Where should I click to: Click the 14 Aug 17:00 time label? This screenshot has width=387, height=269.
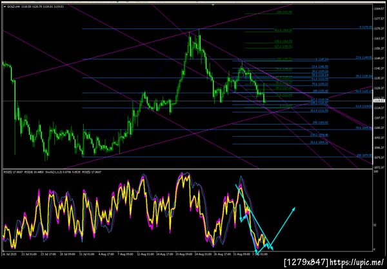tap(164, 254)
